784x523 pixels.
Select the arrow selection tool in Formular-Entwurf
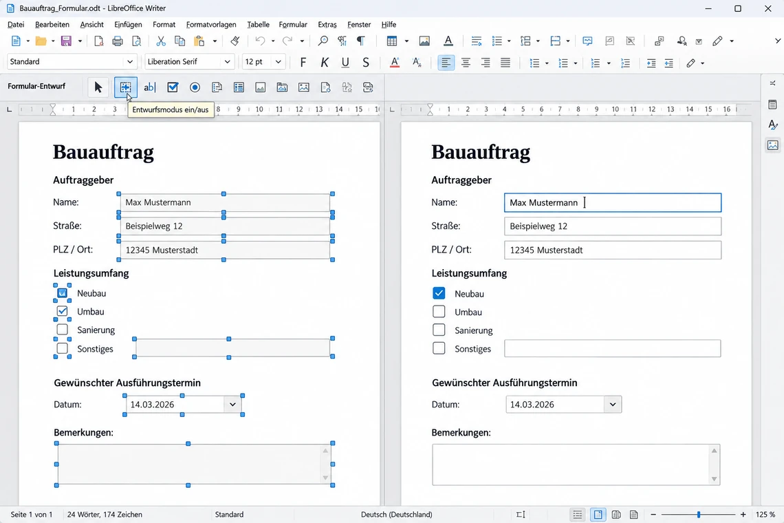(98, 87)
